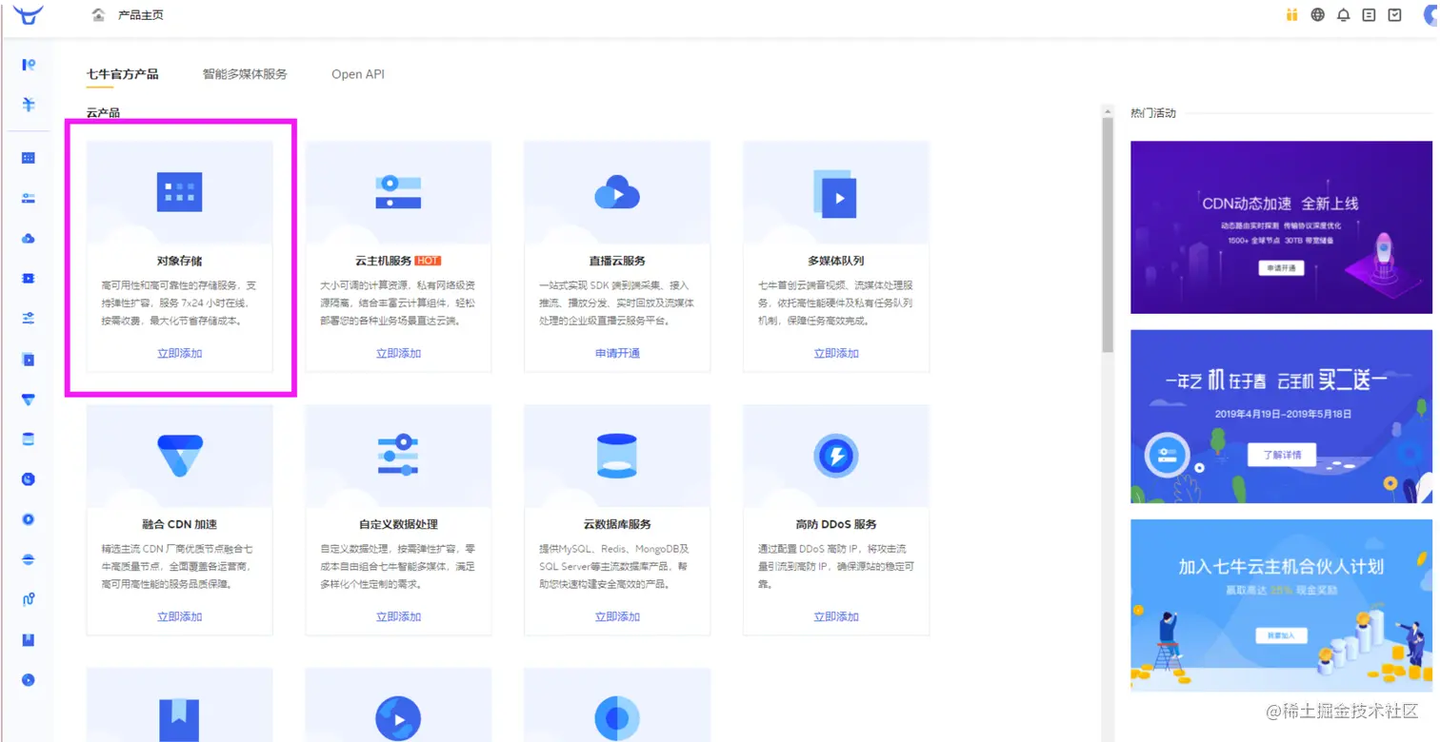The image size is (1440, 742).
Task: Click the document list icon in header
Action: [x=1370, y=15]
